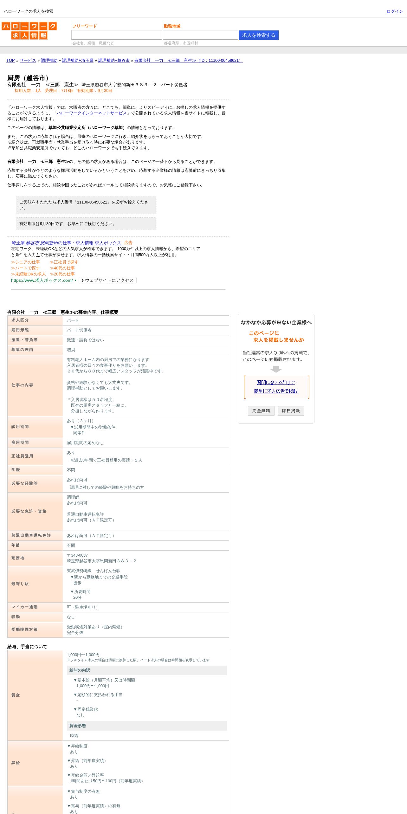Click the ウェブサイトにアクセス button
The image size is (407, 814).
coord(107,280)
